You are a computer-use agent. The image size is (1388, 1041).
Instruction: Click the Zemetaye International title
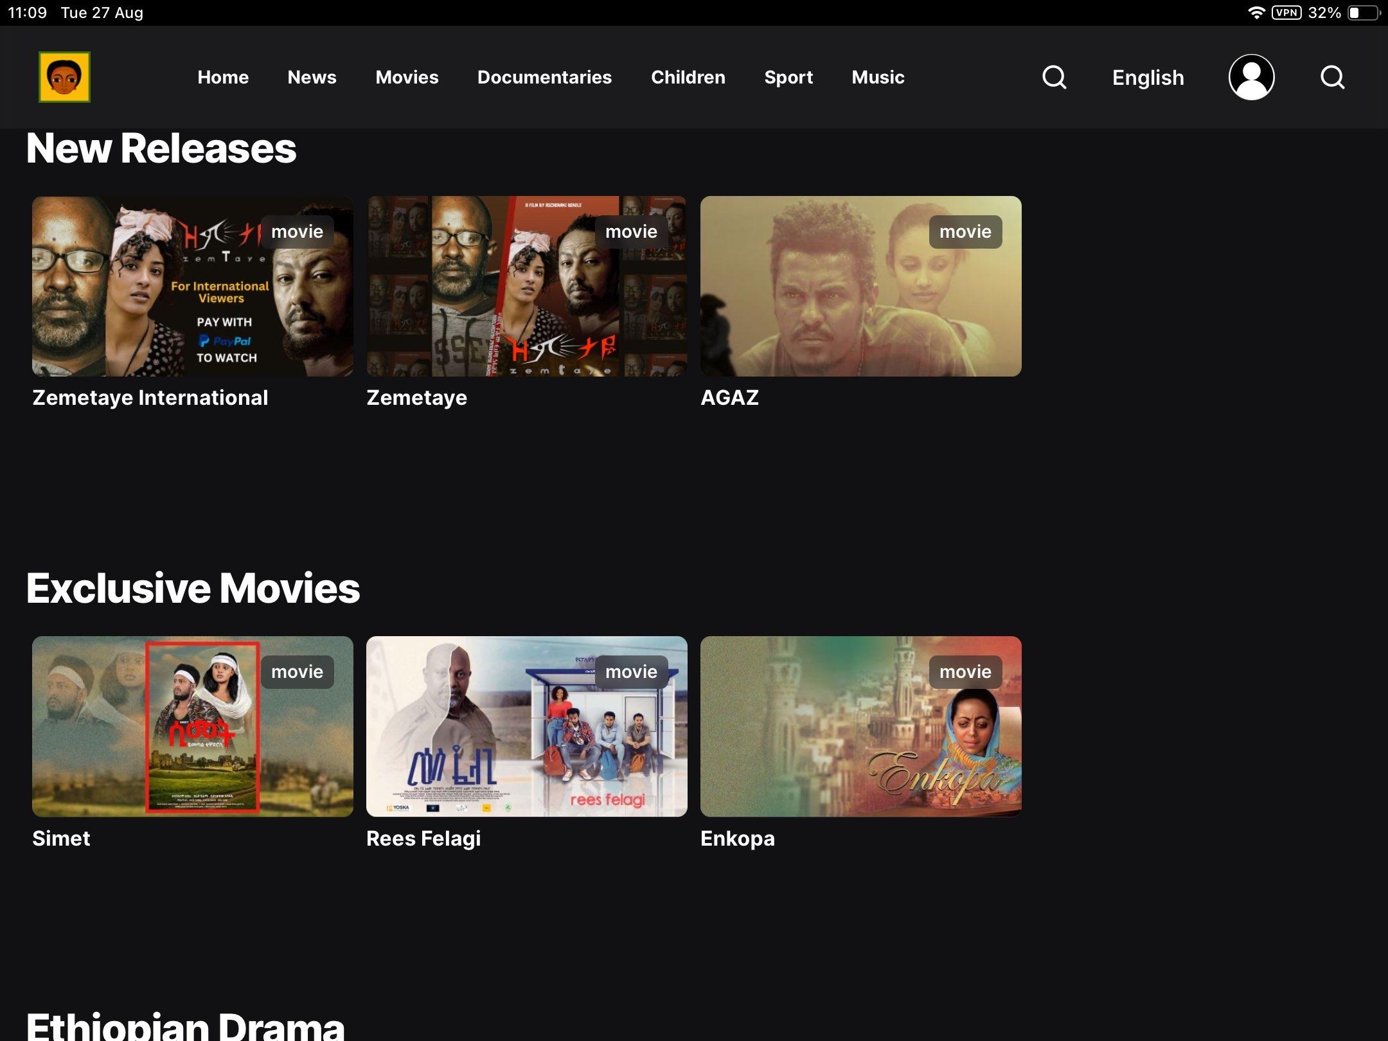click(150, 398)
